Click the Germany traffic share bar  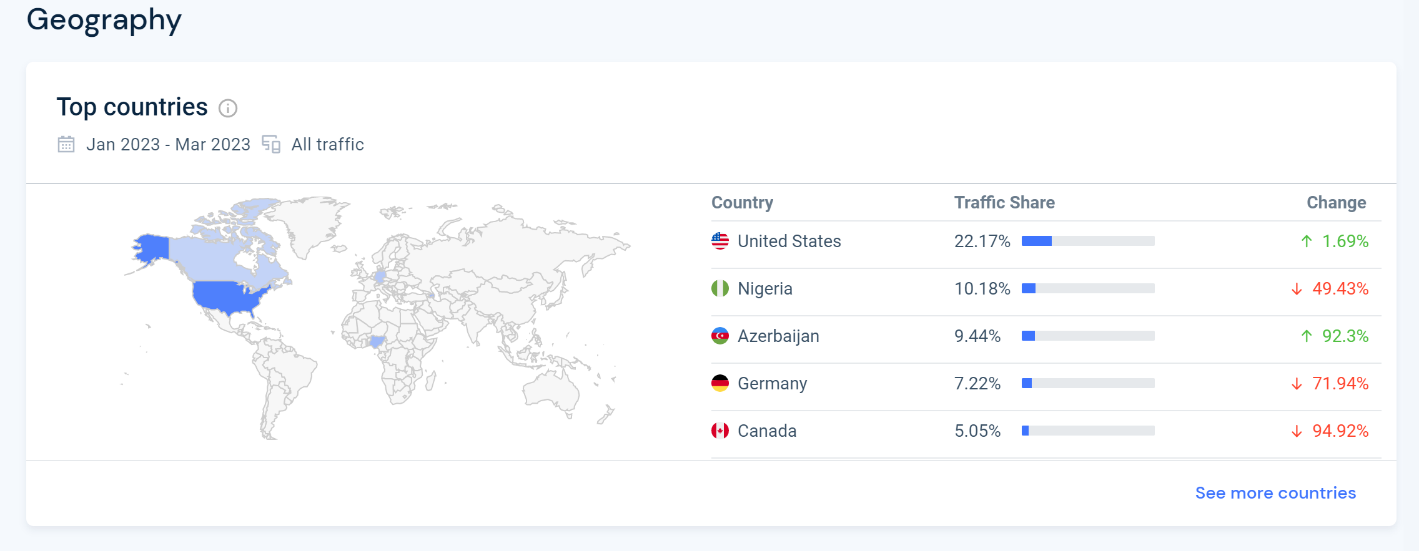pos(1088,383)
